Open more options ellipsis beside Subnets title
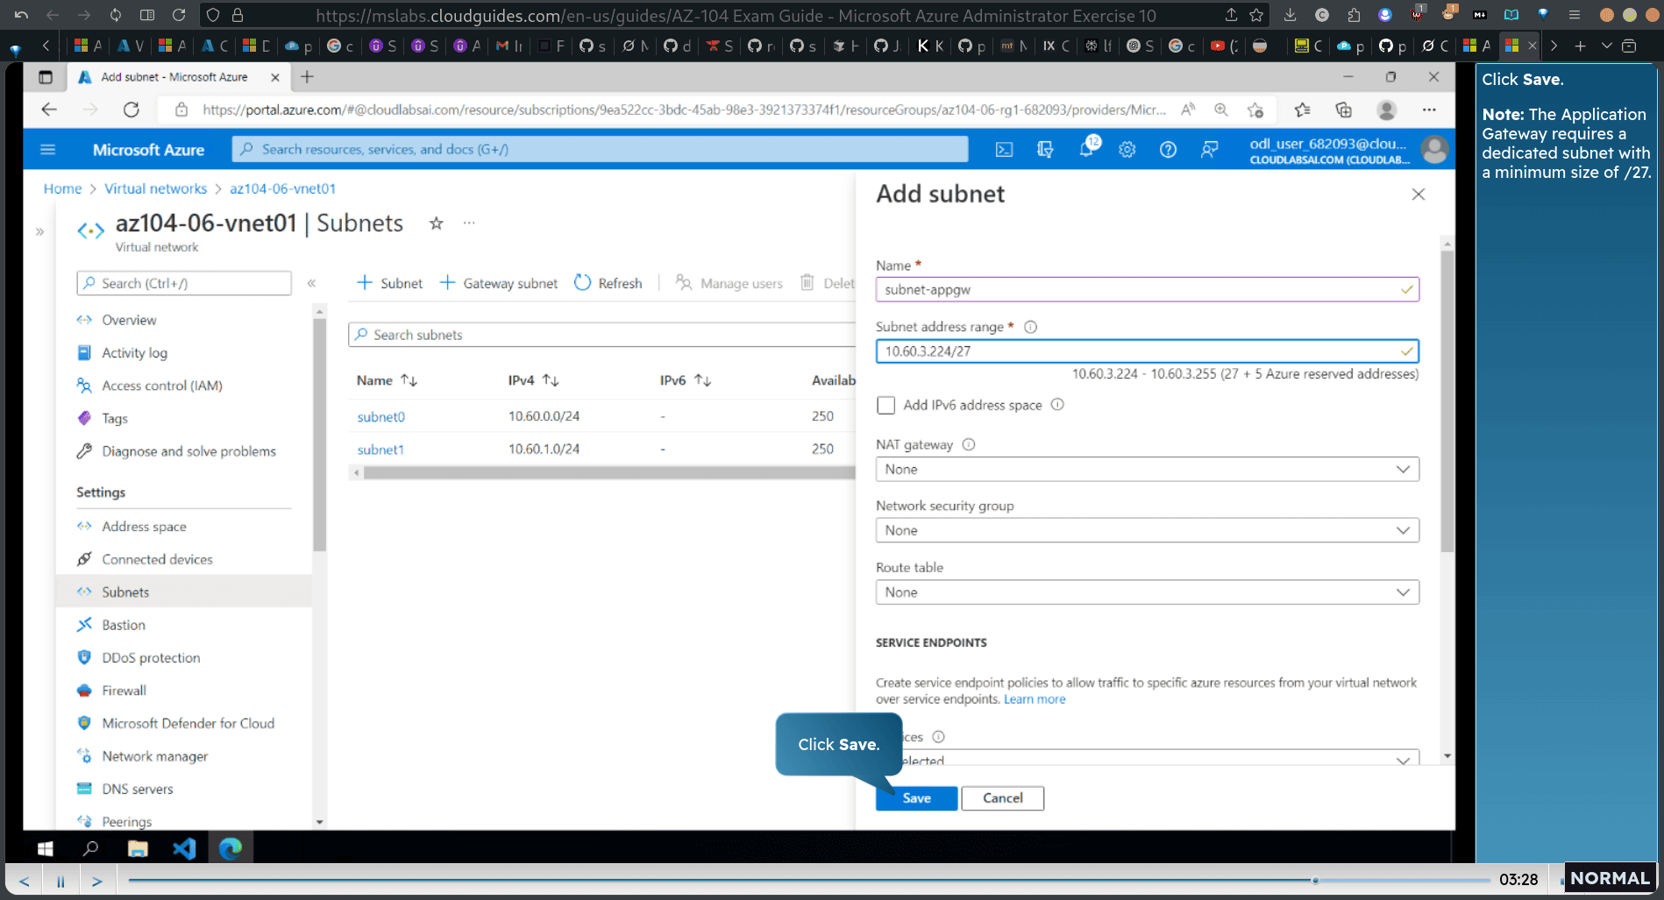This screenshot has width=1664, height=900. pyautogui.click(x=469, y=223)
